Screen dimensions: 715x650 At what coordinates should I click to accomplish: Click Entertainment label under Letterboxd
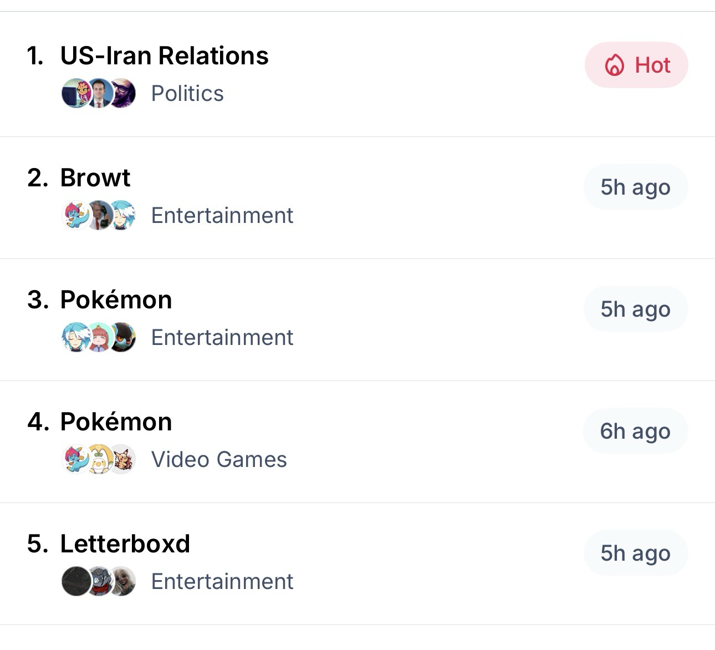[222, 582]
